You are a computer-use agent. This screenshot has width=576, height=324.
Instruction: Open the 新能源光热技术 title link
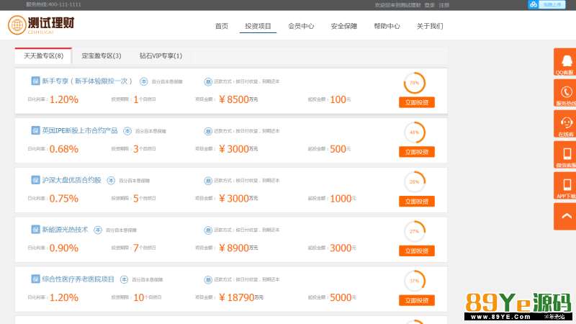point(65,230)
